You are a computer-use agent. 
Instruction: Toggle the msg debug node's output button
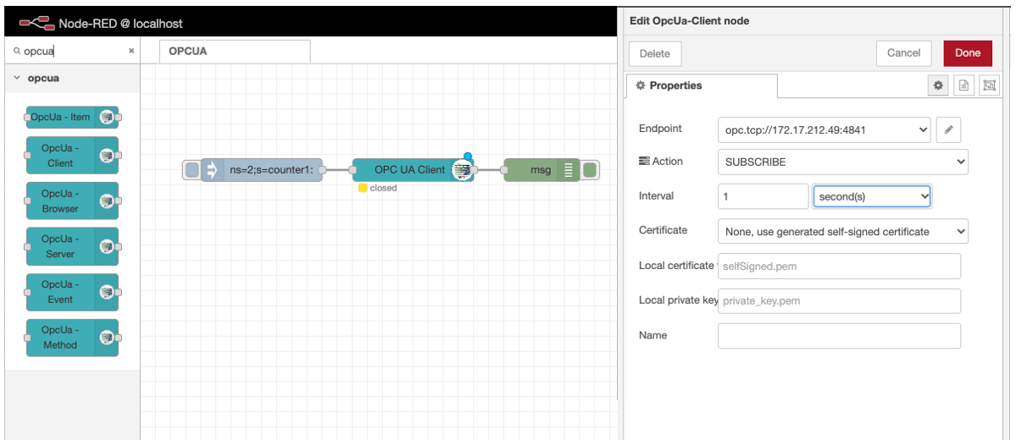[x=590, y=170]
